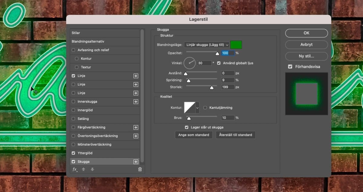Select the Ytterglöd effect row
This screenshot has width=363, height=192.
click(105, 153)
